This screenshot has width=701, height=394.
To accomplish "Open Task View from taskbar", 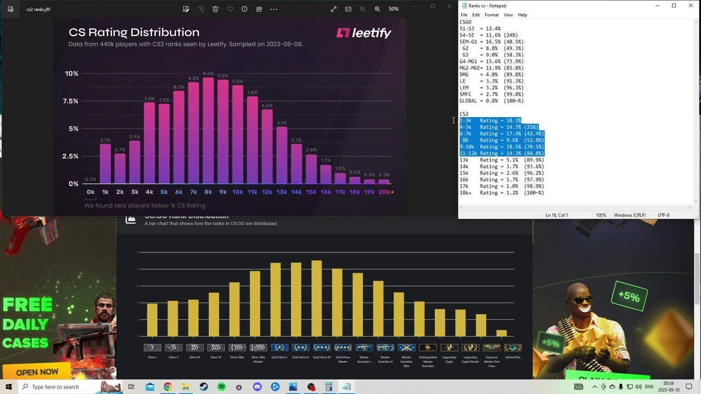I will point(131,387).
